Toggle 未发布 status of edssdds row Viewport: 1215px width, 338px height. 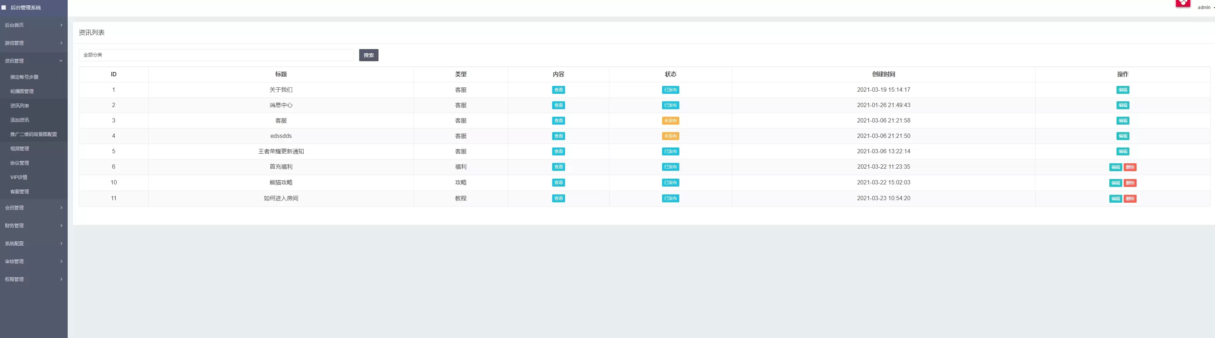coord(670,136)
